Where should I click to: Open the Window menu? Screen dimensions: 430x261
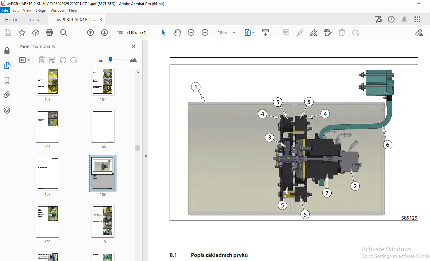[x=58, y=10]
